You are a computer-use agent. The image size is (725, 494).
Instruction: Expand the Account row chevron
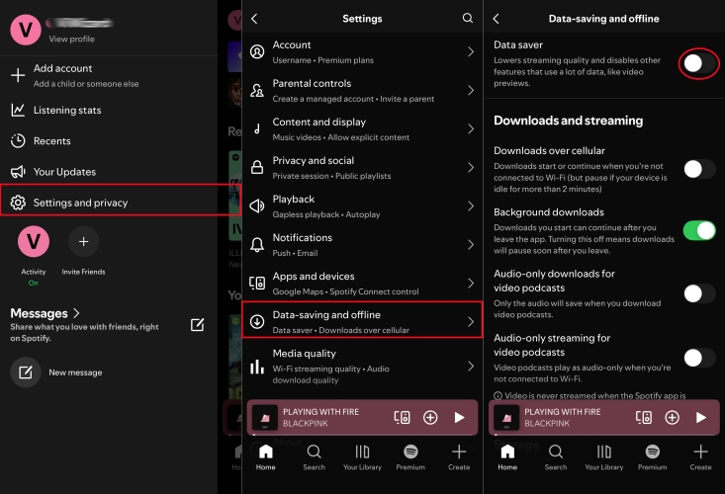pyautogui.click(x=471, y=51)
